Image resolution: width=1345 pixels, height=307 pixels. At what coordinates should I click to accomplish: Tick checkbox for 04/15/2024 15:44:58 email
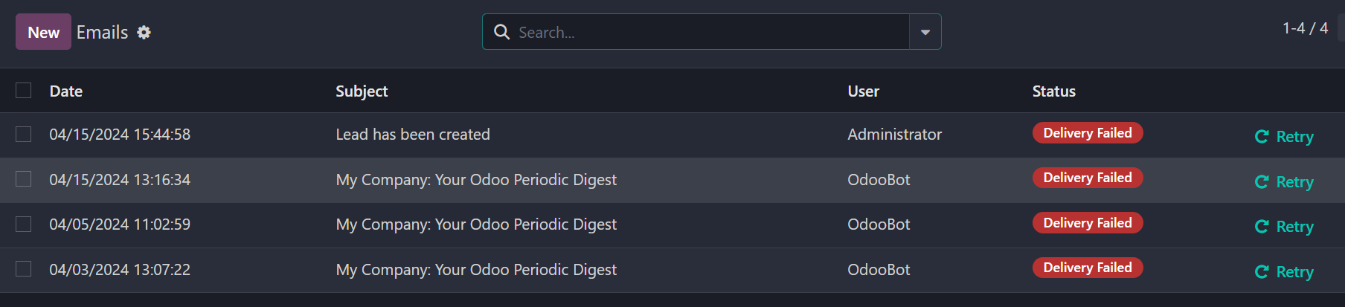point(24,134)
